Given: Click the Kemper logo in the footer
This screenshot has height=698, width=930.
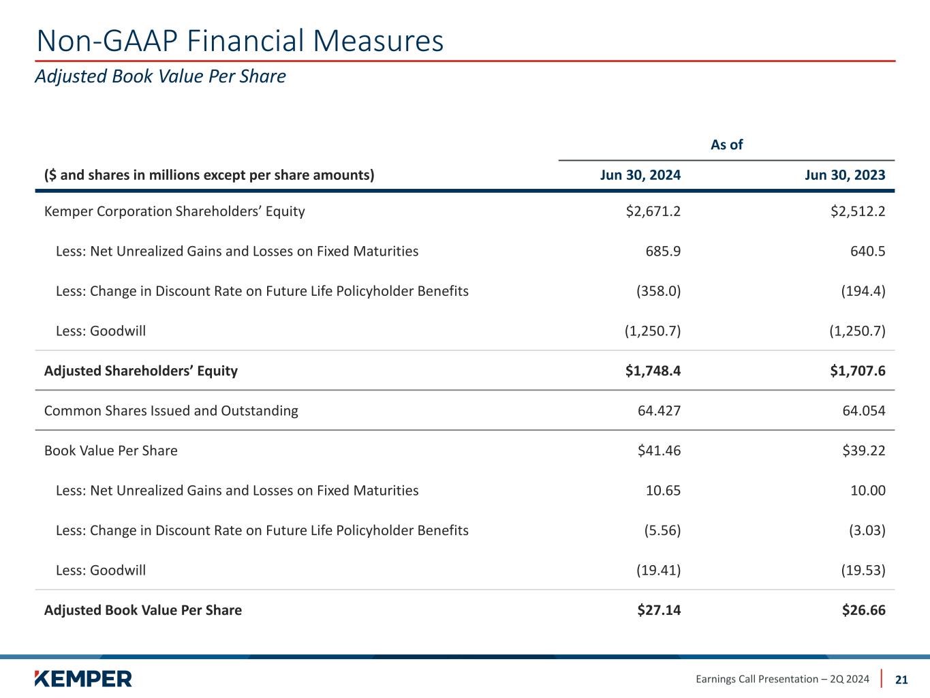Looking at the screenshot, I should click(83, 678).
